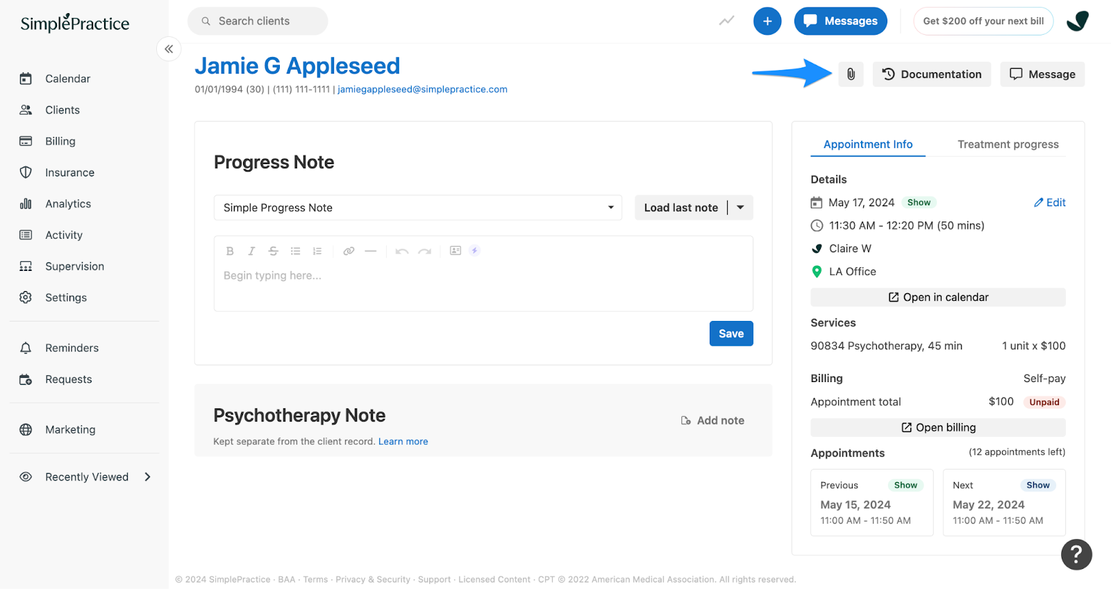Click the Reminders bell icon
This screenshot has width=1111, height=589.
point(26,348)
